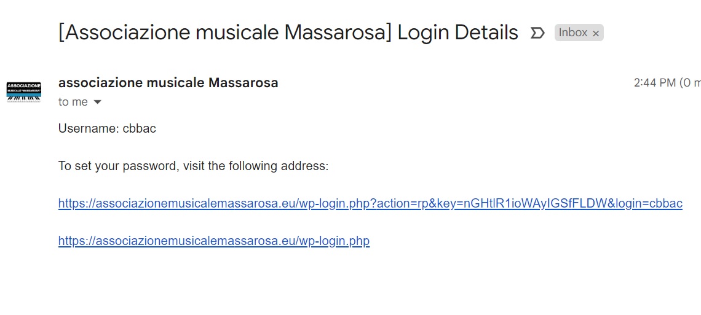Click the "(0 m" elapsed time text

pos(690,83)
